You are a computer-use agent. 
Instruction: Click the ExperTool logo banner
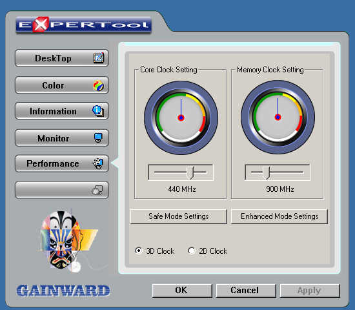tap(83, 25)
